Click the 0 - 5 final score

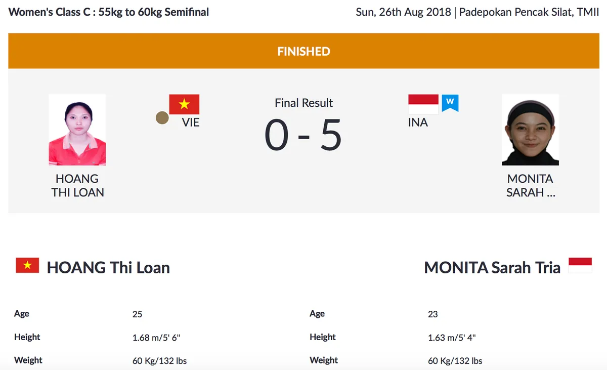pyautogui.click(x=303, y=136)
